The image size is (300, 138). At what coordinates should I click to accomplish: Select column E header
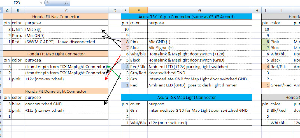[125, 11]
